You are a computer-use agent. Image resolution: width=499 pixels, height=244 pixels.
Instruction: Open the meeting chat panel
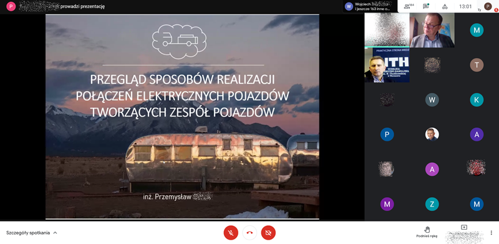tap(426, 6)
